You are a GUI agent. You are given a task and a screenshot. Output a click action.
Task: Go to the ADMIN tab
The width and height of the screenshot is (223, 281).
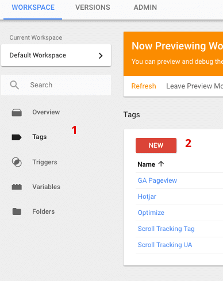[145, 7]
